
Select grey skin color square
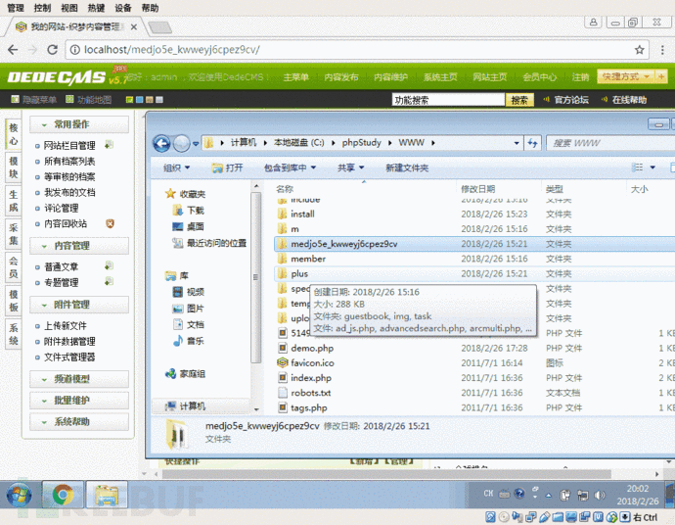click(159, 100)
